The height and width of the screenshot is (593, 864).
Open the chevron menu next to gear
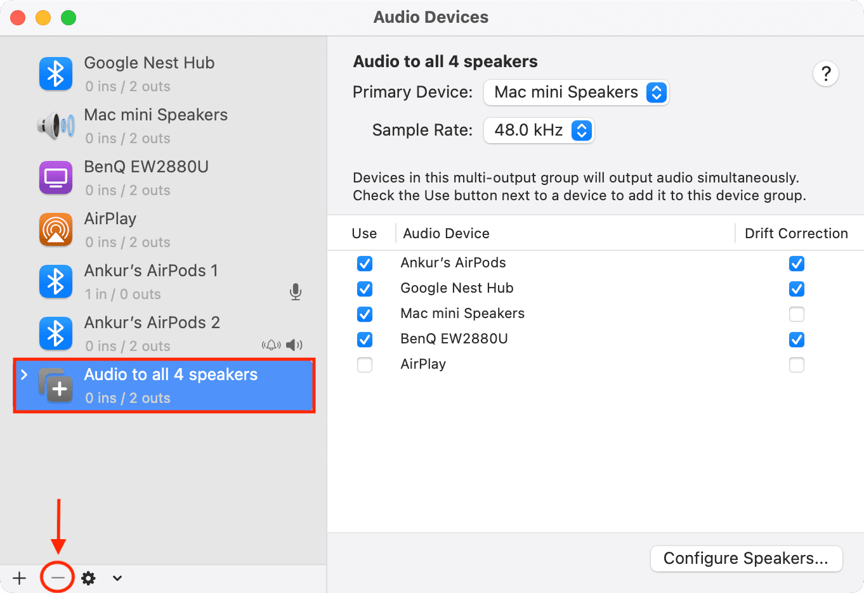click(x=117, y=578)
